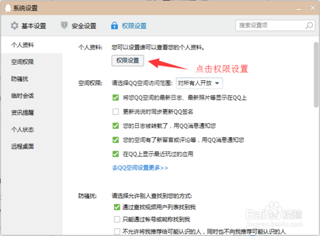Screen dimensions: 320x236
Task: Click the shield icon for 安全设置
Action: click(64, 26)
